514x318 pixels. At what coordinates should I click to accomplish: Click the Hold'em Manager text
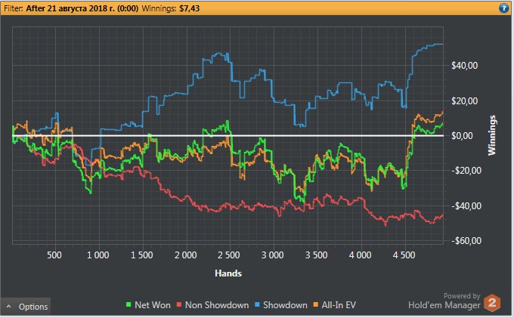pyautogui.click(x=444, y=305)
